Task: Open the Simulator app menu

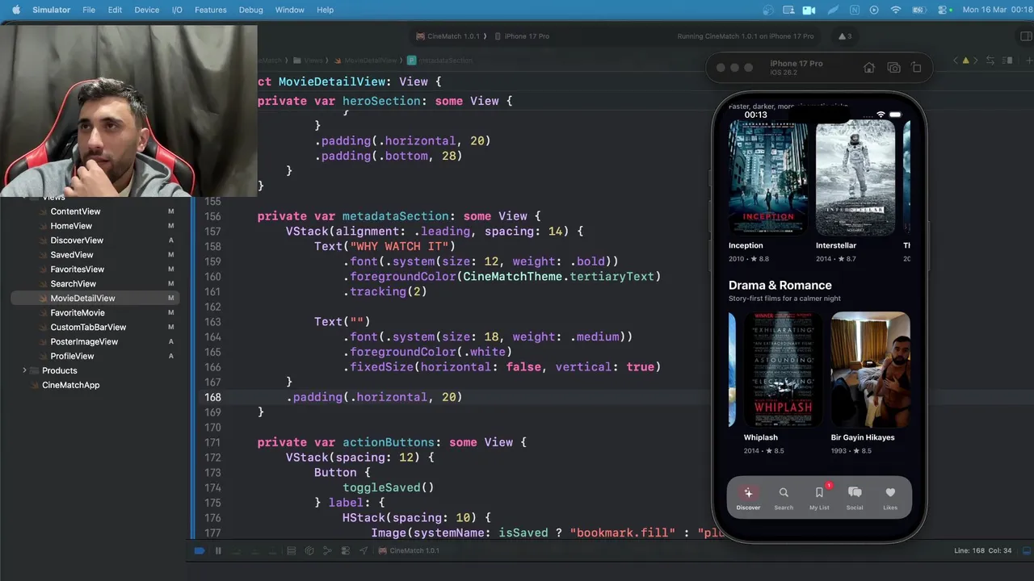Action: tap(51, 10)
